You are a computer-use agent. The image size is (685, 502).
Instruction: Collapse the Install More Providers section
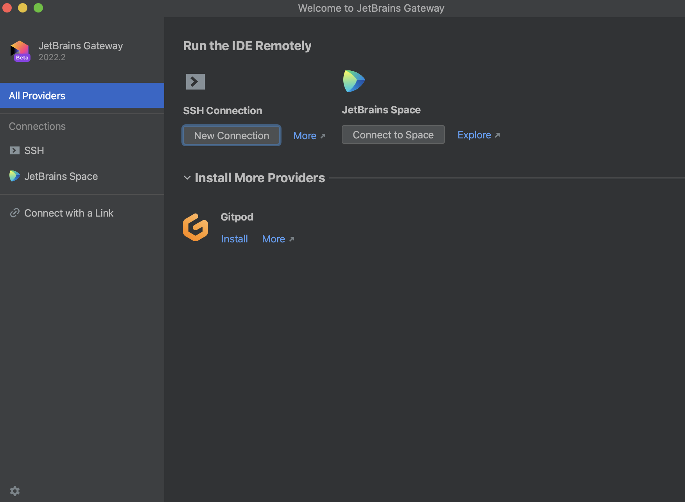tap(187, 178)
